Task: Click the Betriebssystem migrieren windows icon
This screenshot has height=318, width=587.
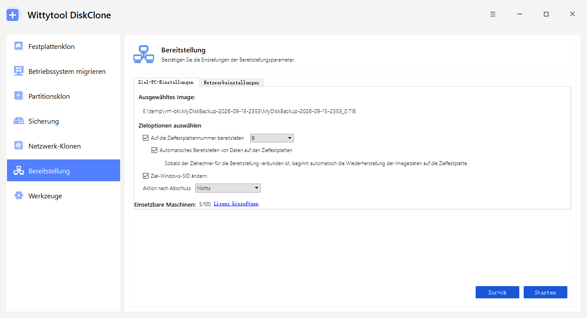Action: click(x=18, y=71)
